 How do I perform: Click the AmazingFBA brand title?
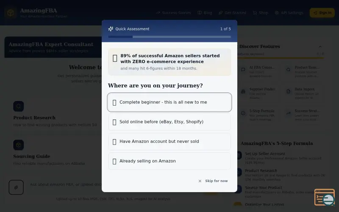tap(39, 11)
